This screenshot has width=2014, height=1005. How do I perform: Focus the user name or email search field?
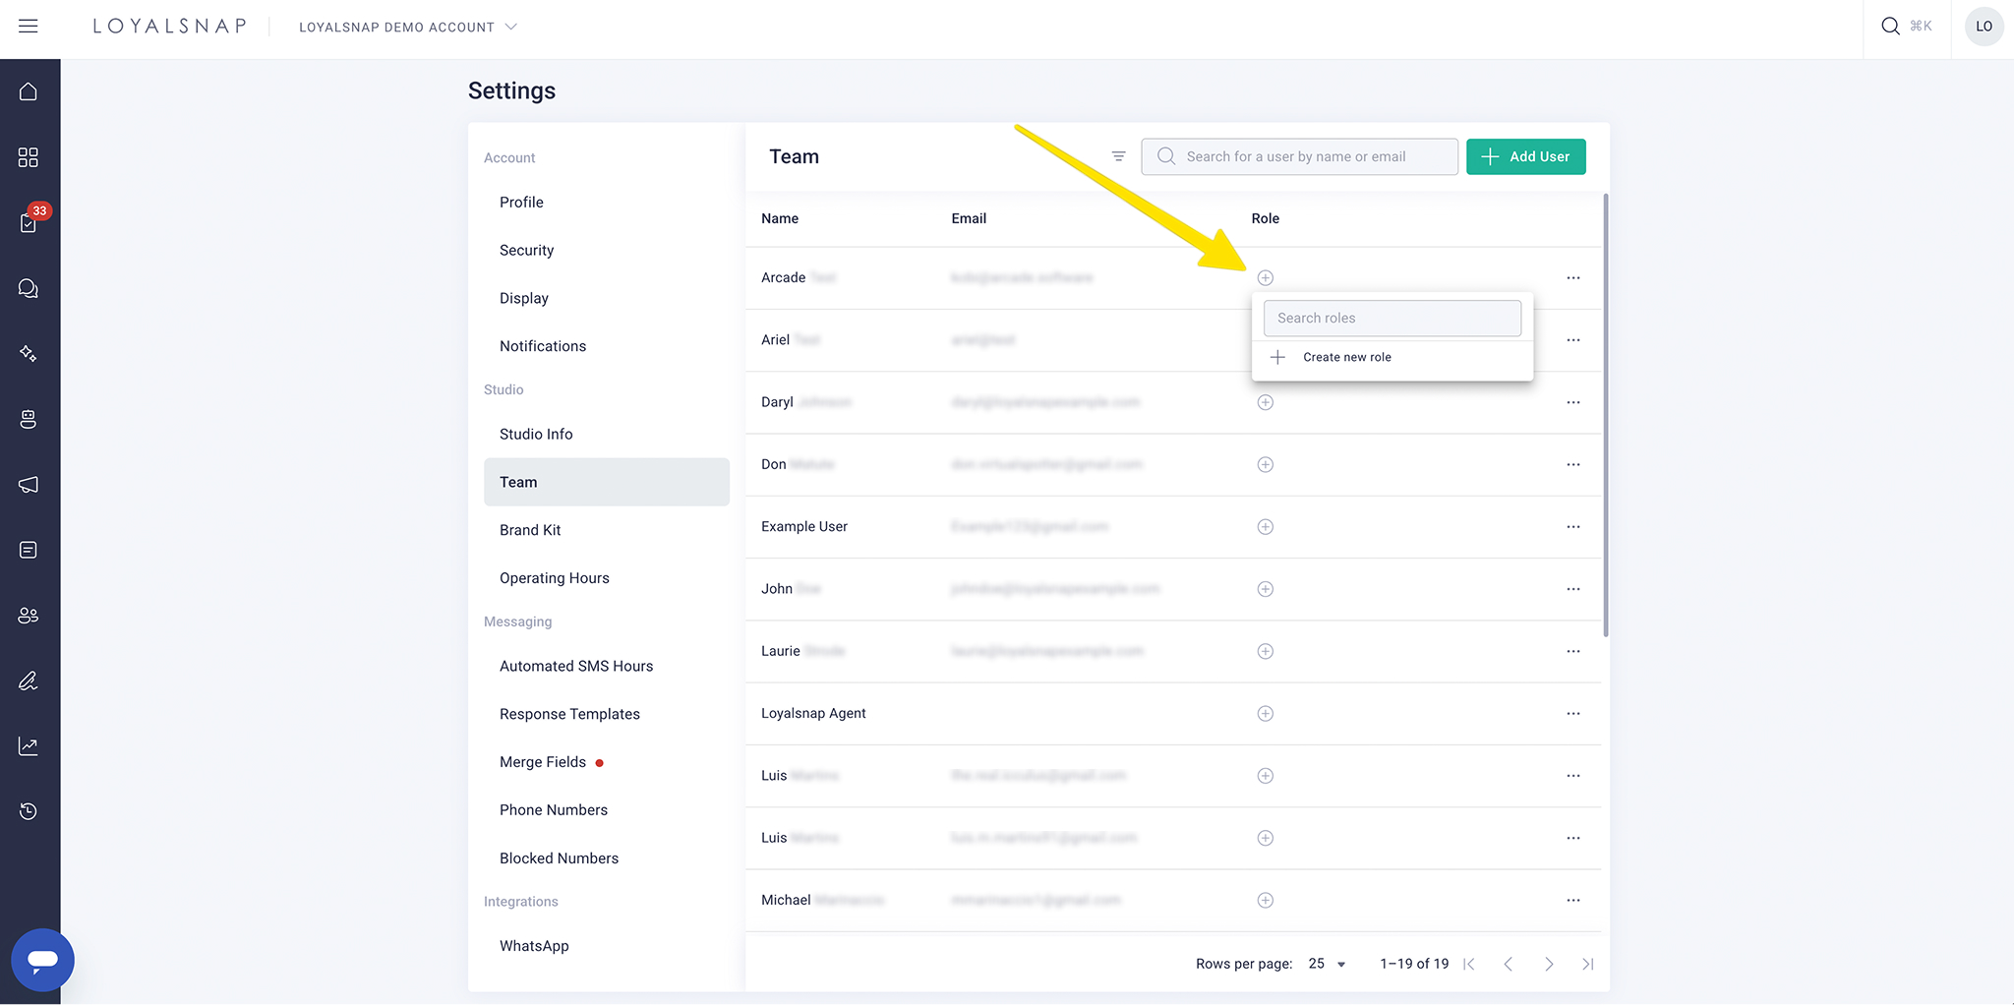(1299, 156)
